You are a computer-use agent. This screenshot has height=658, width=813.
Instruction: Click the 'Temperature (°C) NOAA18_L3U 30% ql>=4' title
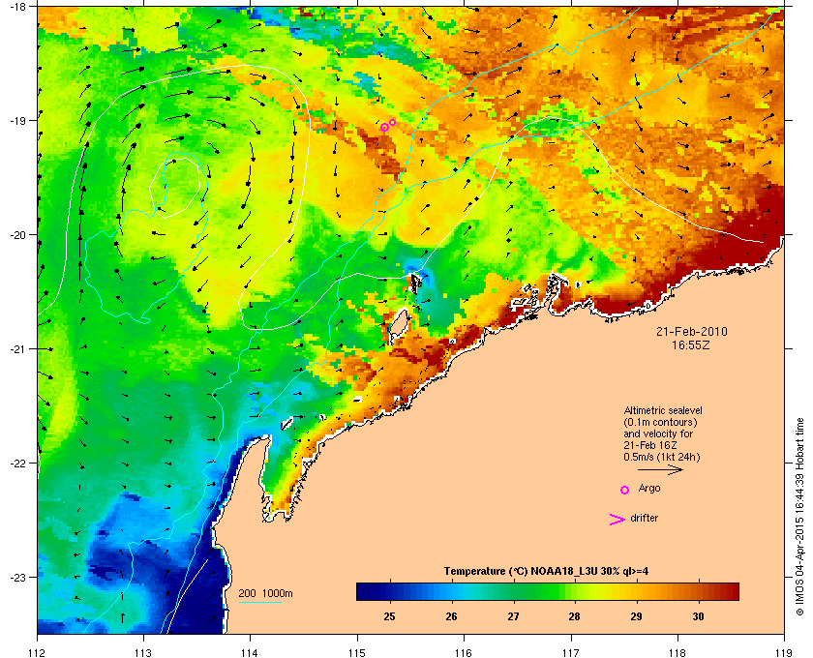(546, 572)
